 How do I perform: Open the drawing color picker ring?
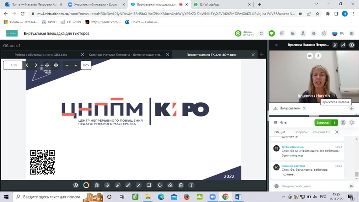(86, 185)
